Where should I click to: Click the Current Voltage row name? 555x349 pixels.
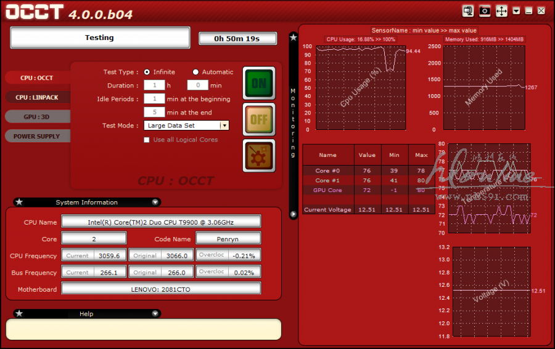(x=328, y=209)
